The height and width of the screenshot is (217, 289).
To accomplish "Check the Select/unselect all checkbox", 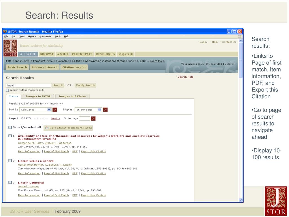I will point(10,127).
